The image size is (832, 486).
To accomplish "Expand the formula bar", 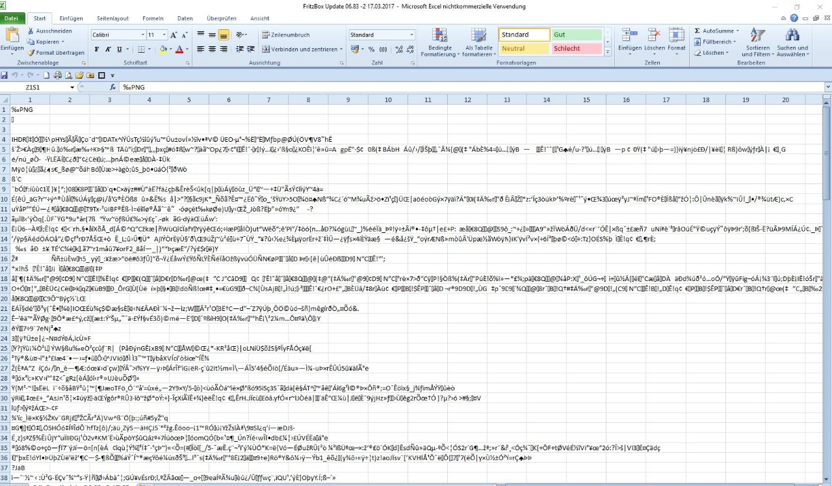I will [x=827, y=87].
